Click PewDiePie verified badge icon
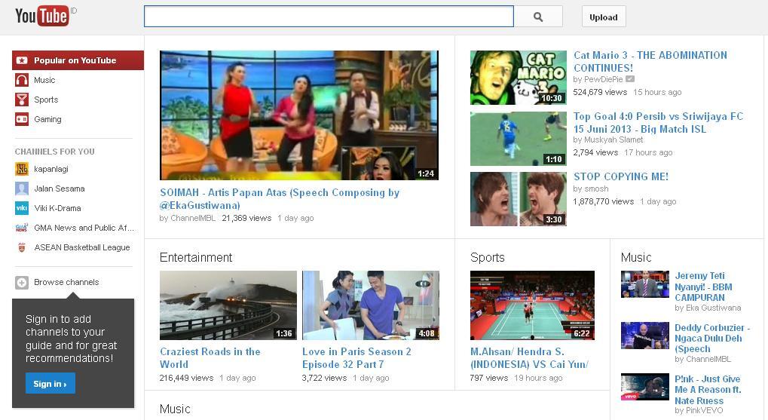Screen dimensions: 768x420 click(x=630, y=79)
